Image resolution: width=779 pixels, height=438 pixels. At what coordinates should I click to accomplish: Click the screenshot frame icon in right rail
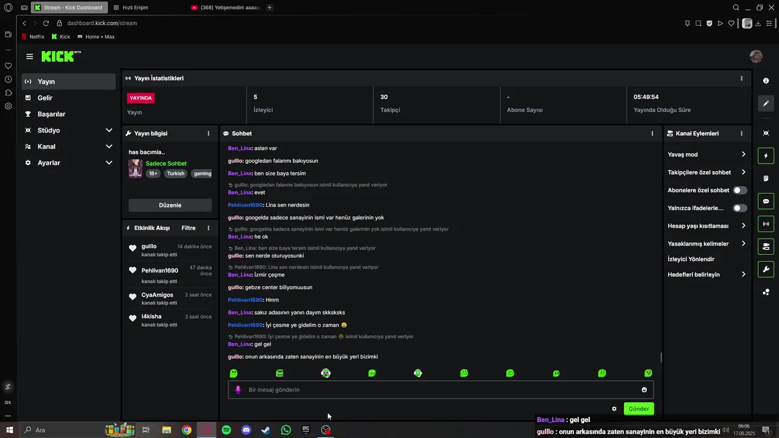click(x=766, y=133)
